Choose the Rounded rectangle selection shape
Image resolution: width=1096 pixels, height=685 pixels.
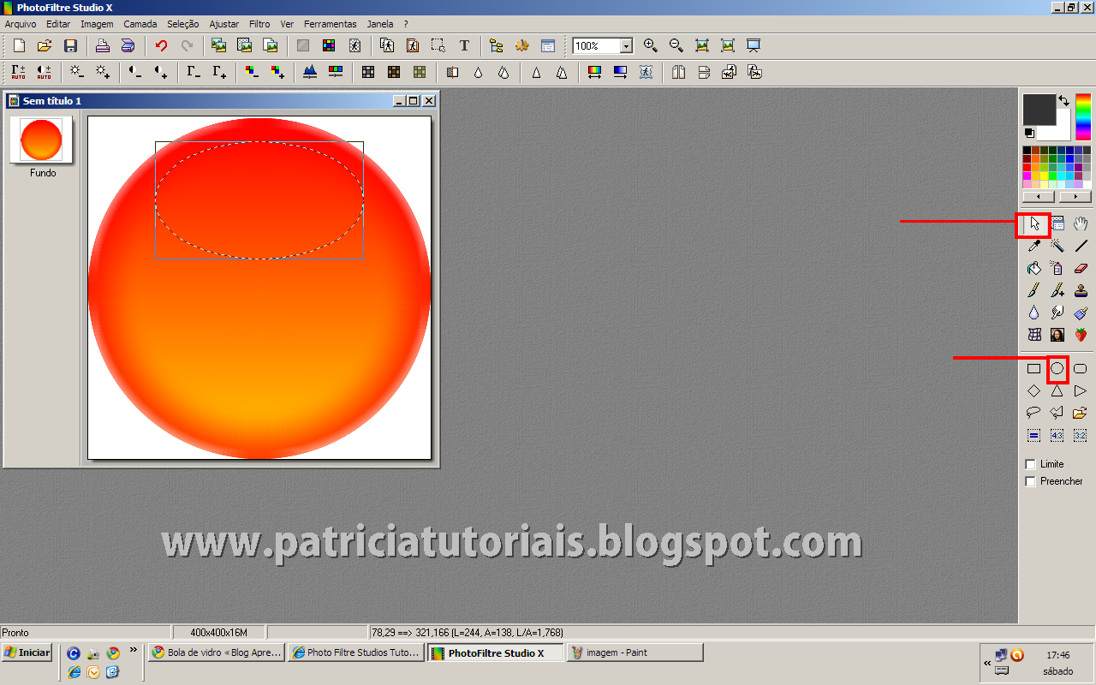pos(1081,368)
